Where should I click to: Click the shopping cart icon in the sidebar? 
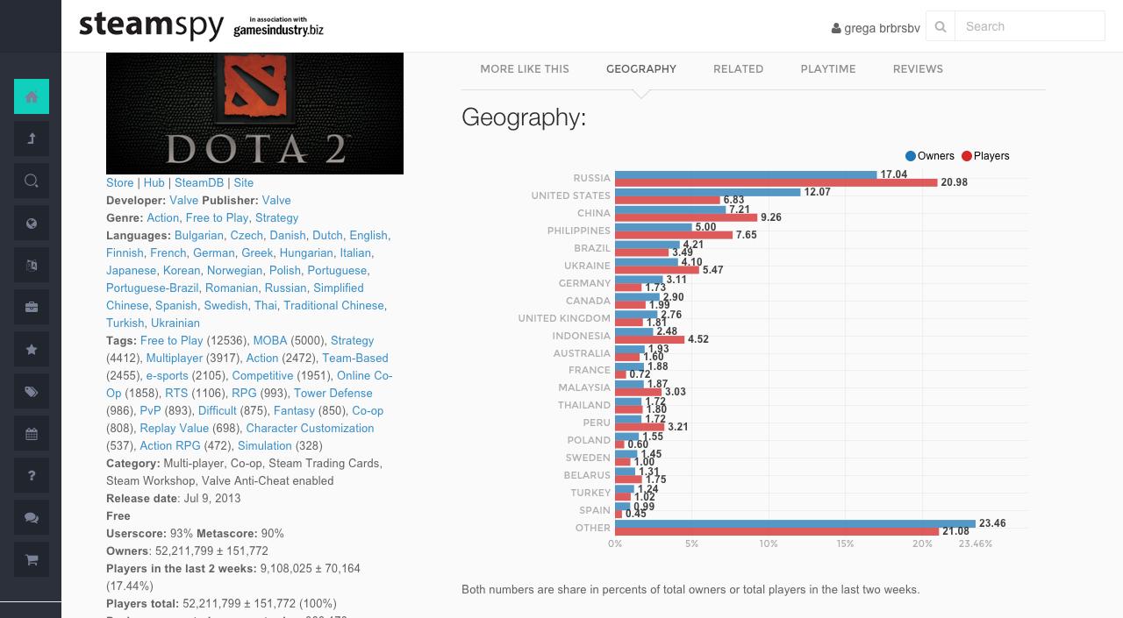pos(32,560)
